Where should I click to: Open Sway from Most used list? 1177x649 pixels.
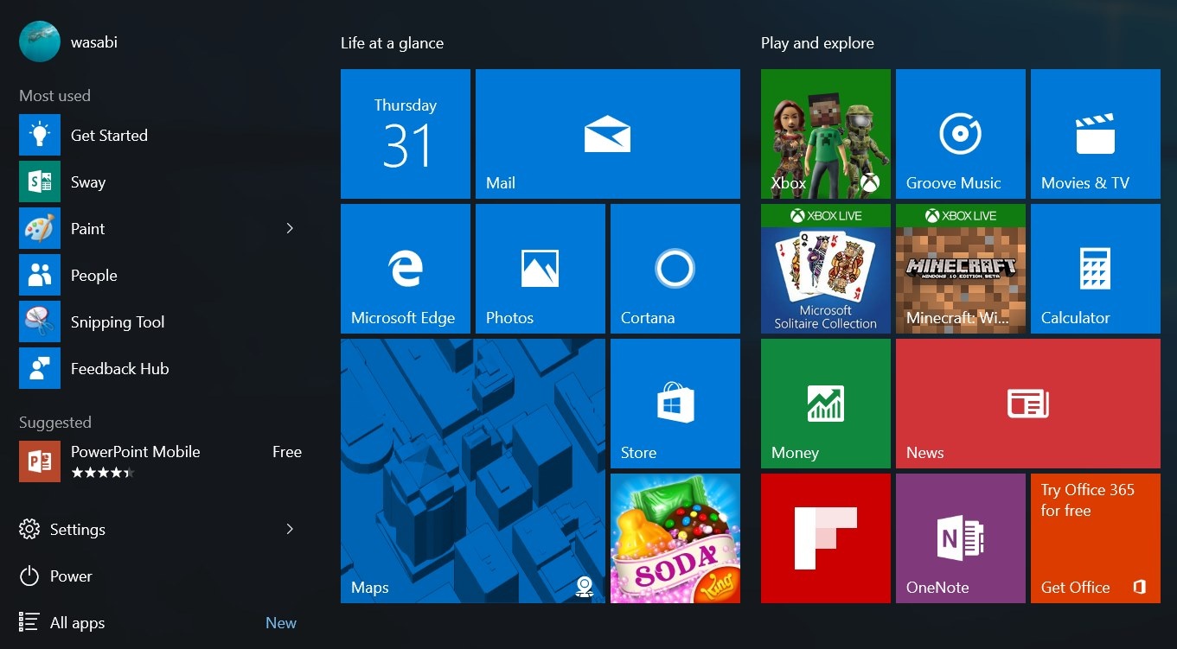coord(161,181)
